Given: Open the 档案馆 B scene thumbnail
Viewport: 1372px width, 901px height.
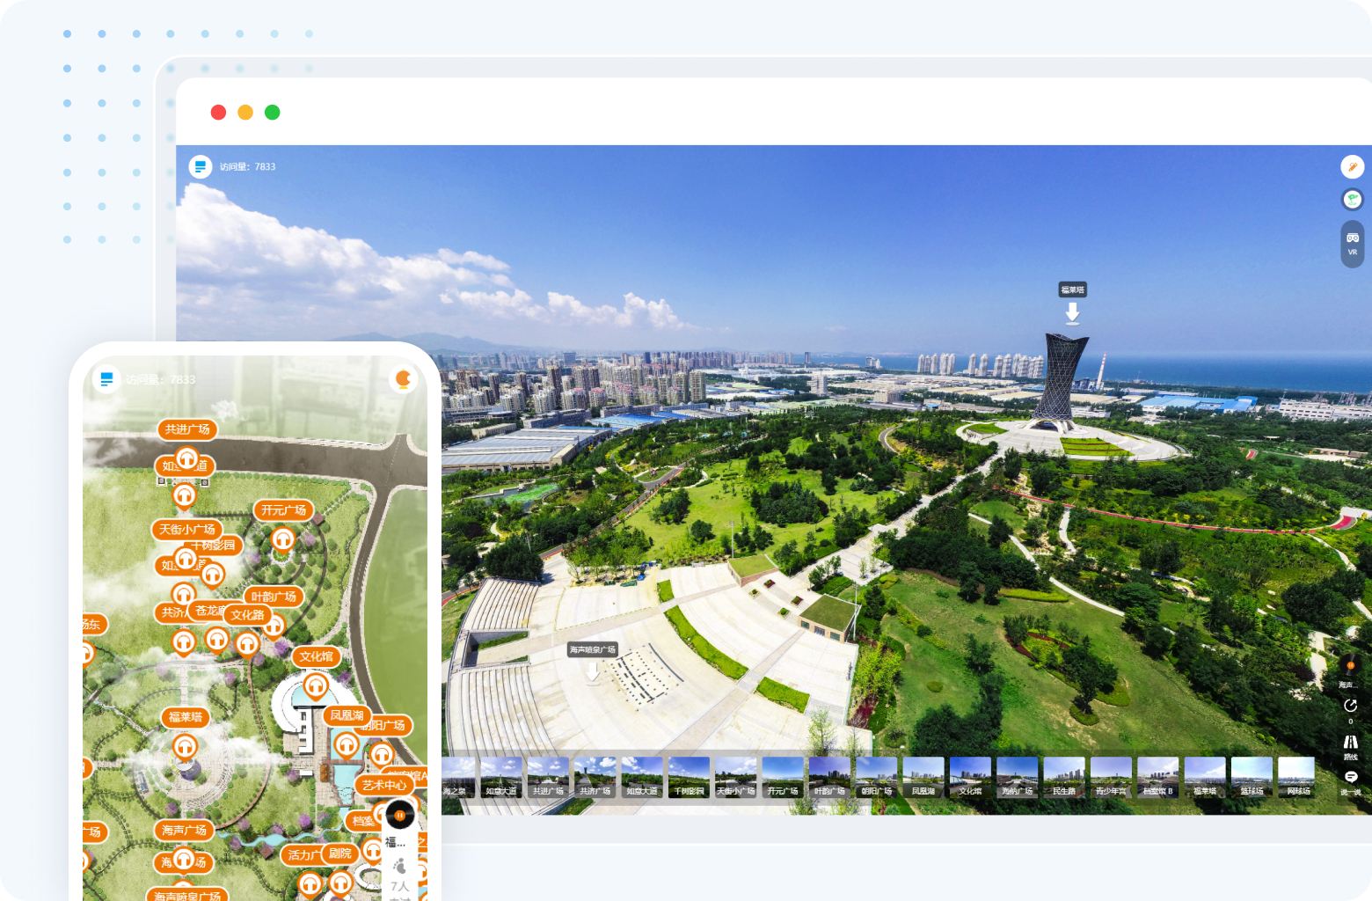Looking at the screenshot, I should (1157, 778).
